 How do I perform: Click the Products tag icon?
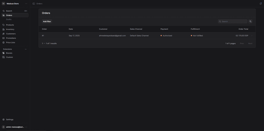(x=4, y=25)
